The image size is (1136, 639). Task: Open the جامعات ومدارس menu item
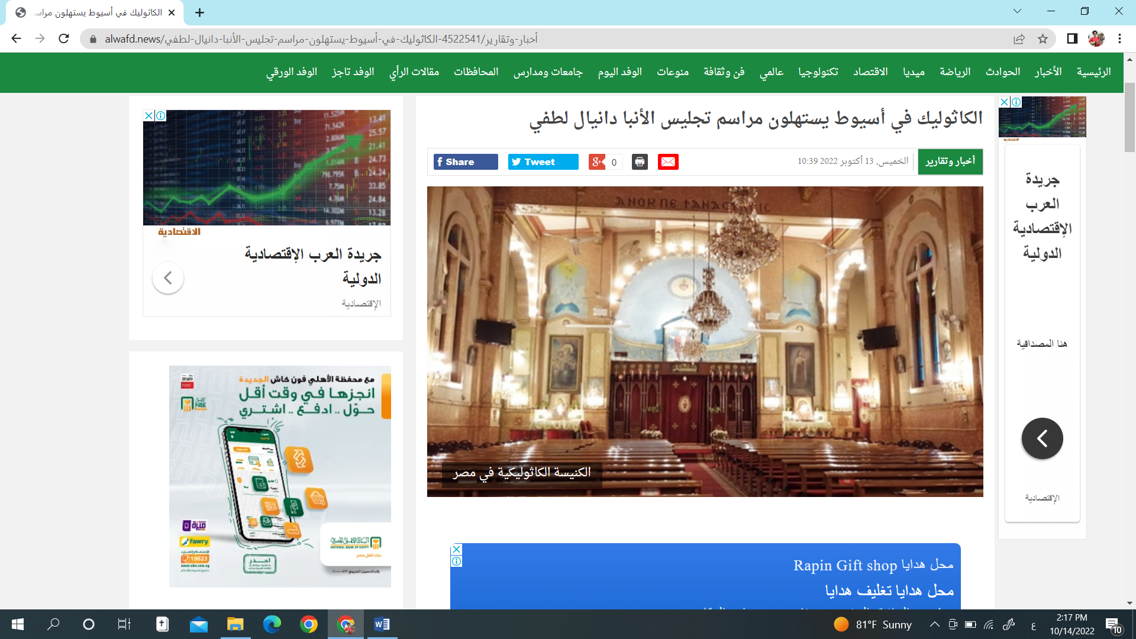pyautogui.click(x=548, y=72)
